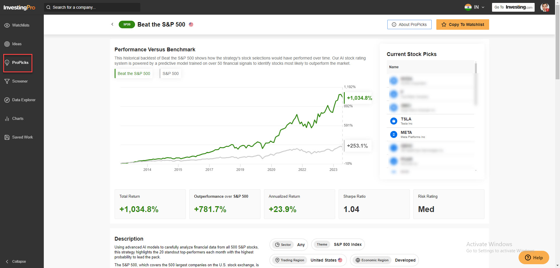Screen dimensions: 560x268
Task: Click the +253.1% benchmark label
Action: [357, 146]
